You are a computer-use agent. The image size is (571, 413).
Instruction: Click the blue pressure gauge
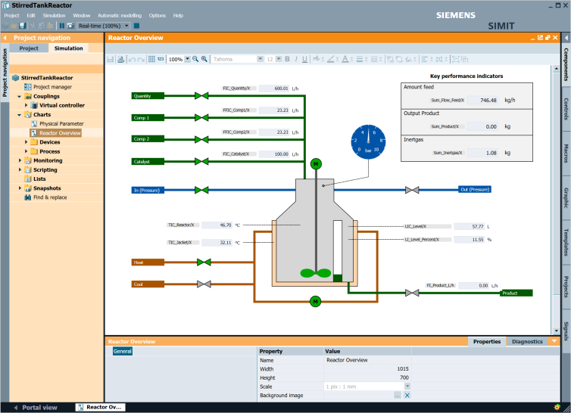tap(368, 142)
